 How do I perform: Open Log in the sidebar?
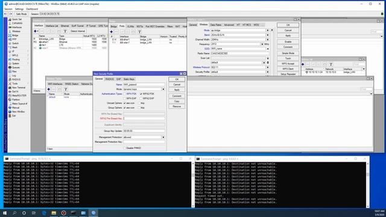[x=14, y=75]
